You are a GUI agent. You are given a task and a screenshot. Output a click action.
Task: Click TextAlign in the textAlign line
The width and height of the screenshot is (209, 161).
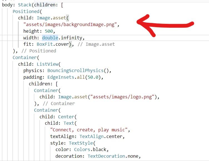click(x=91, y=137)
